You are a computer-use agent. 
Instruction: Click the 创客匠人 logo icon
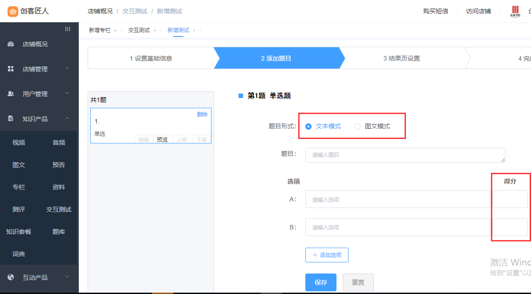(13, 11)
